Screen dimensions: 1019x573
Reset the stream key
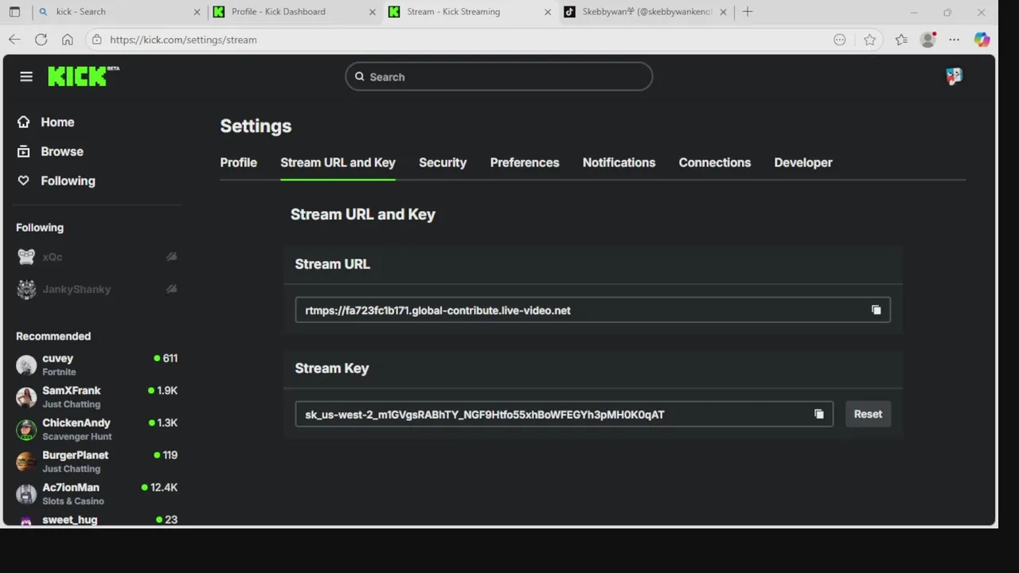868,414
